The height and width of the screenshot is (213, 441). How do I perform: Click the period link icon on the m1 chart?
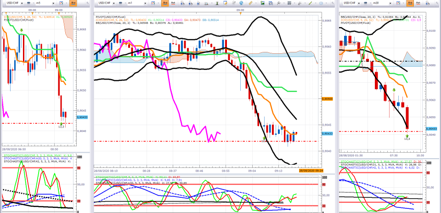pyautogui.click(x=121, y=3)
